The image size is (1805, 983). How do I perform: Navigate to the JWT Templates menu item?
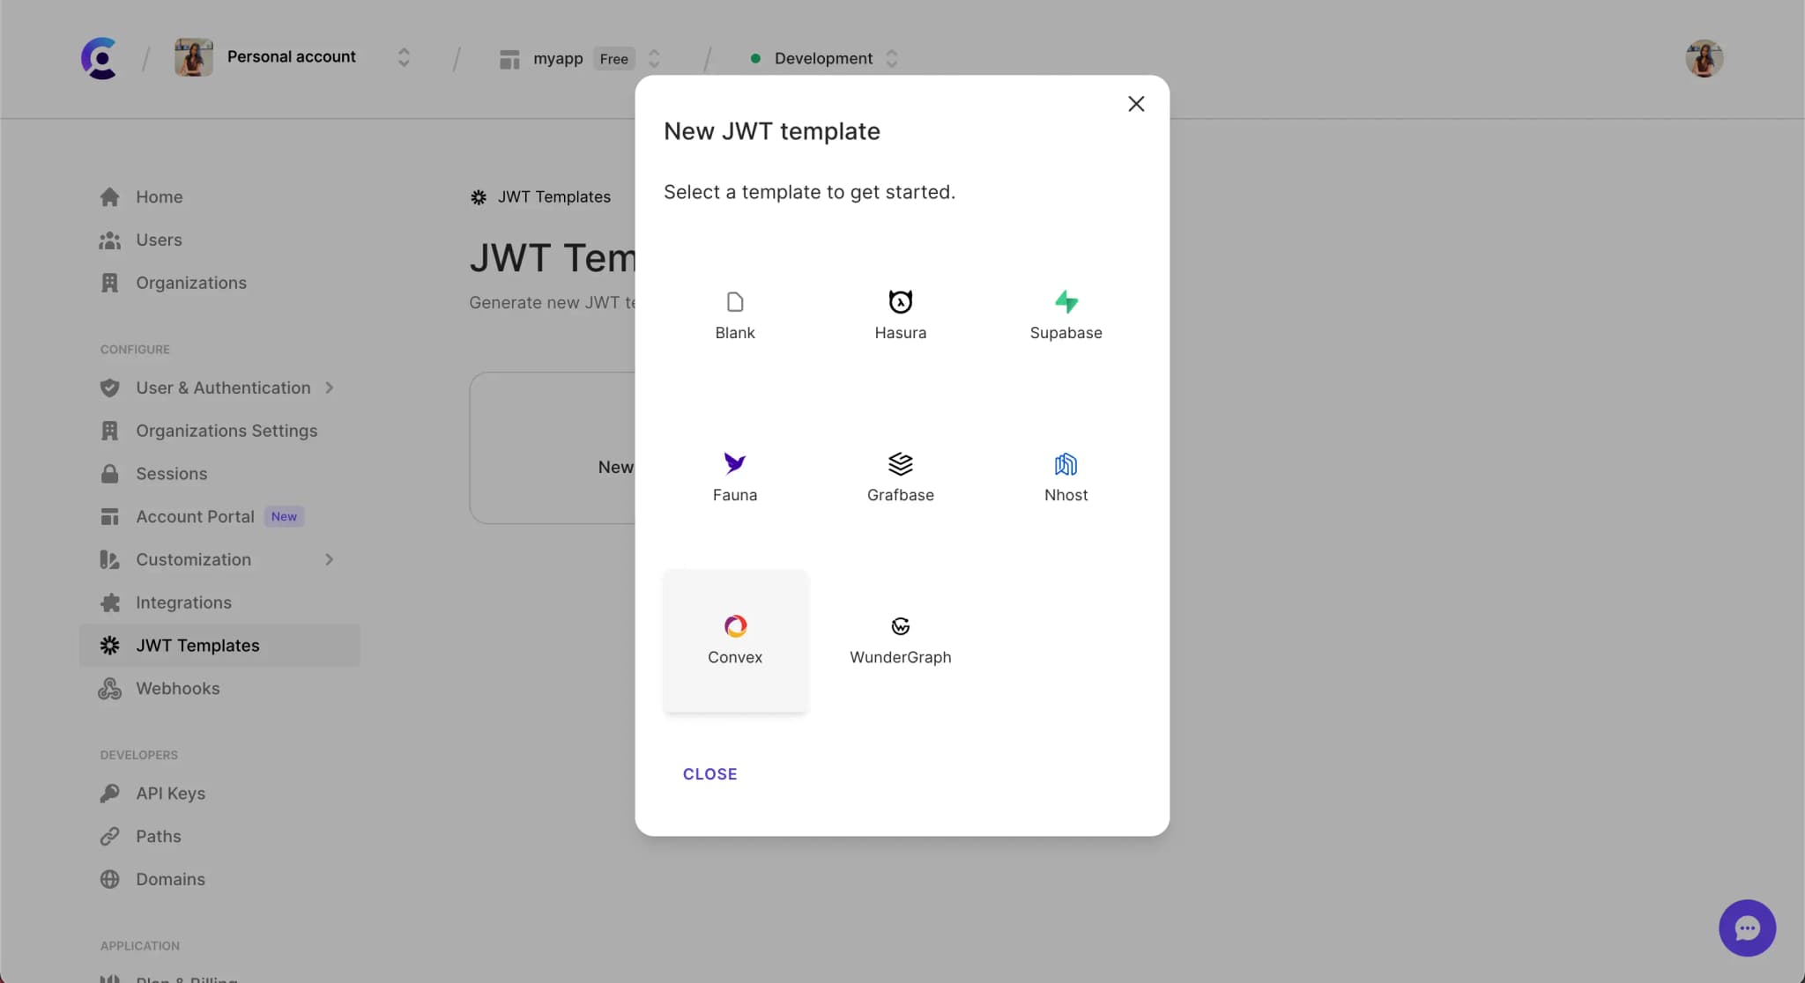[197, 646]
